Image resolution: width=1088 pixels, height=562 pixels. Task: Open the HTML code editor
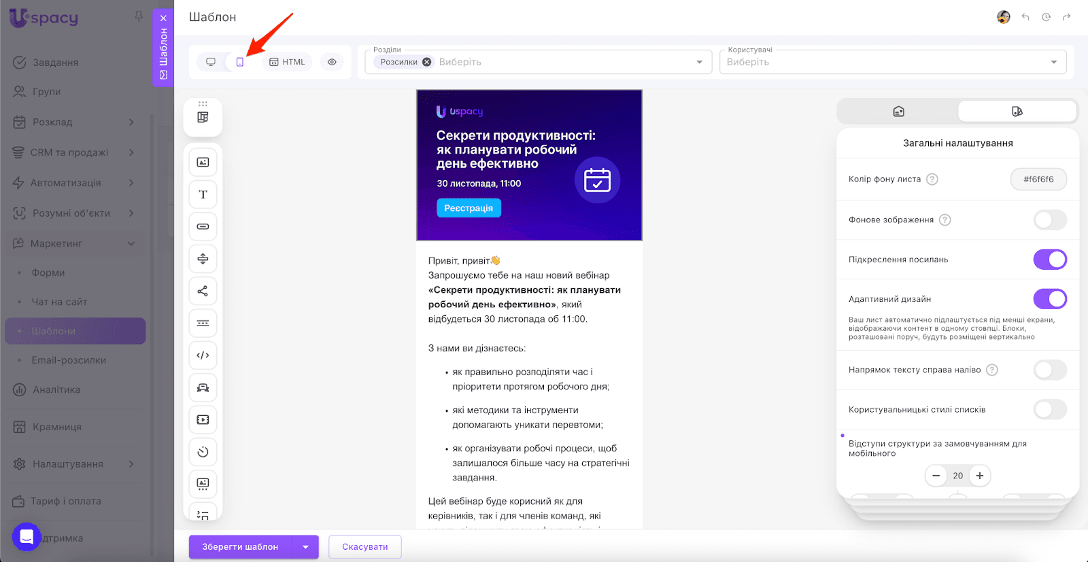point(287,62)
